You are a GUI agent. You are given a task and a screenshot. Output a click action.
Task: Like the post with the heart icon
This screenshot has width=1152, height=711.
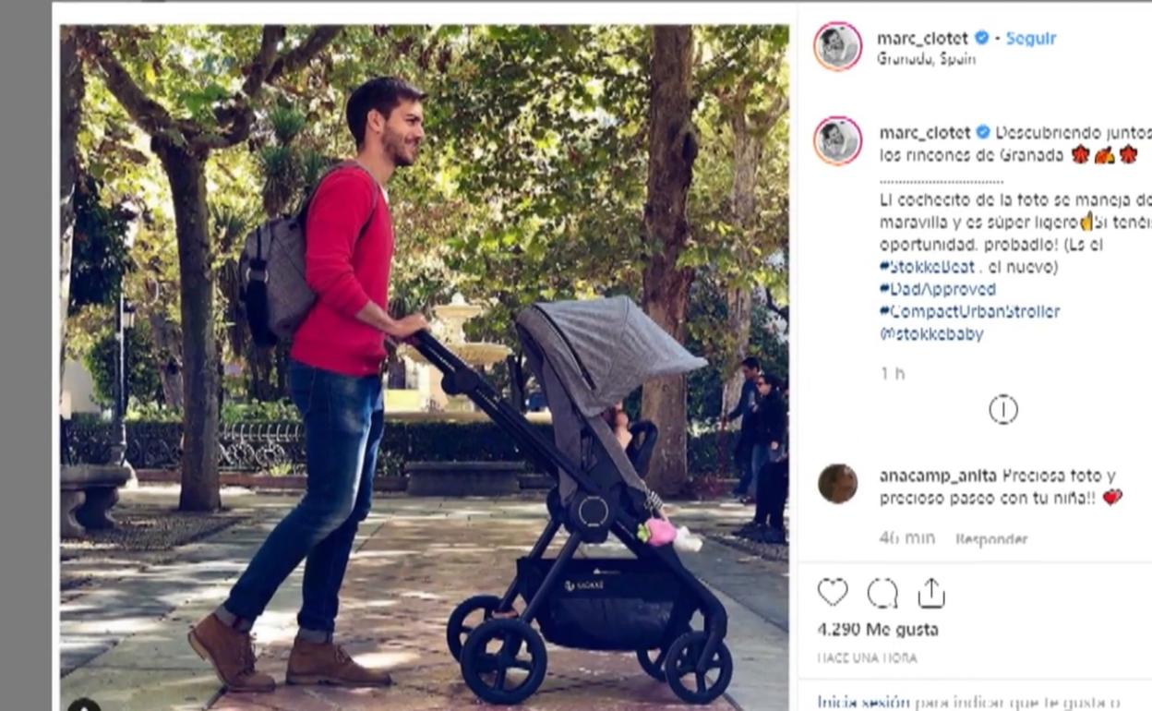click(x=833, y=593)
